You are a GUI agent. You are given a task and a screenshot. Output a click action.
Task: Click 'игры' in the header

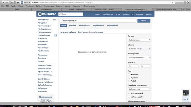118,14
